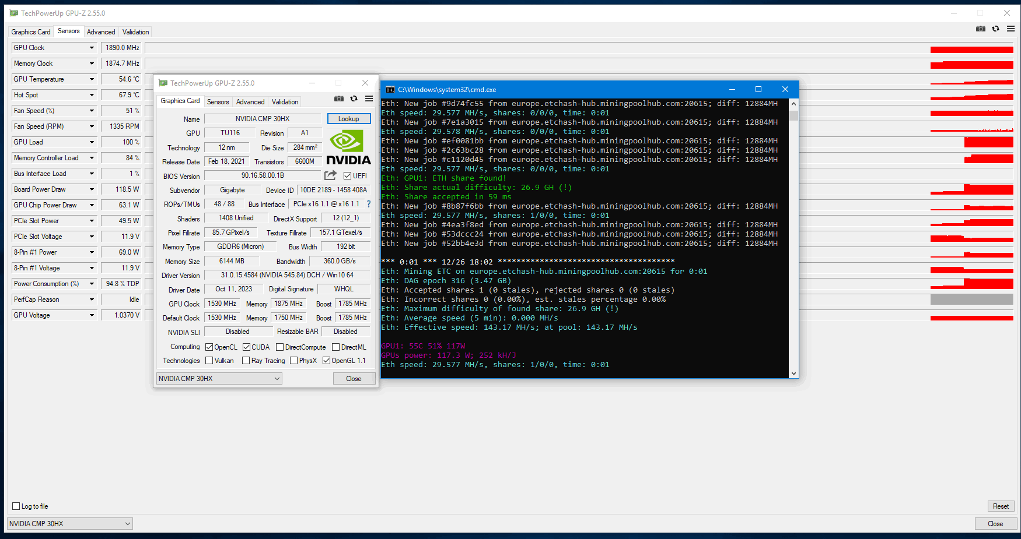This screenshot has width=1021, height=539.
Task: Click the Lookup button
Action: click(349, 119)
